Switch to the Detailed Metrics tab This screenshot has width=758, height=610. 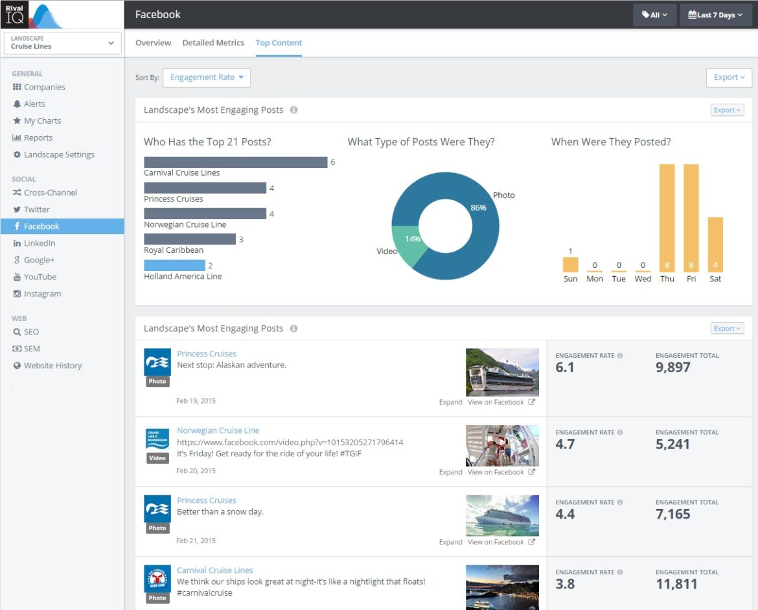point(213,43)
